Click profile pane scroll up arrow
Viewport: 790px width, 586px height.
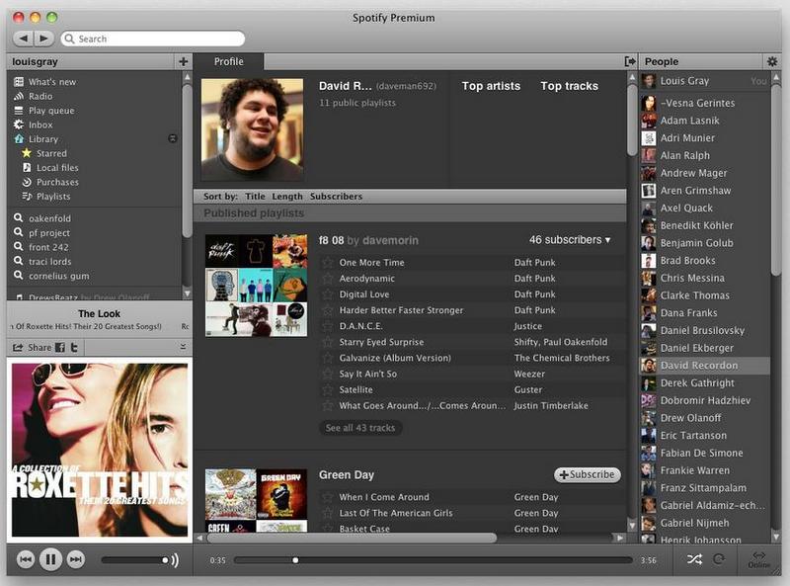(x=632, y=77)
